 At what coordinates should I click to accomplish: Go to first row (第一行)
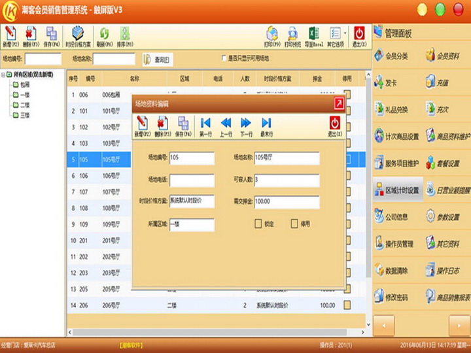[x=205, y=126]
